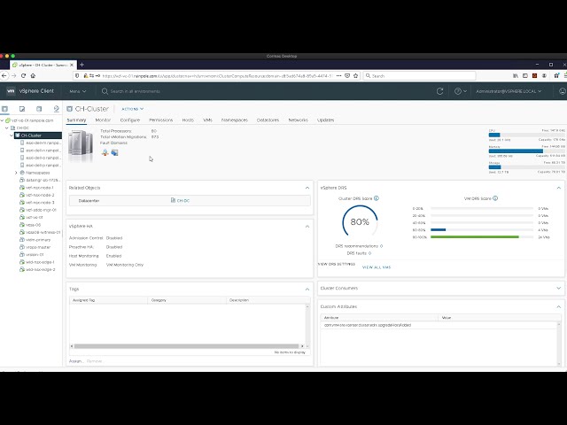Expand the Cluster Consumers panel
567x425 pixels.
[x=559, y=289]
